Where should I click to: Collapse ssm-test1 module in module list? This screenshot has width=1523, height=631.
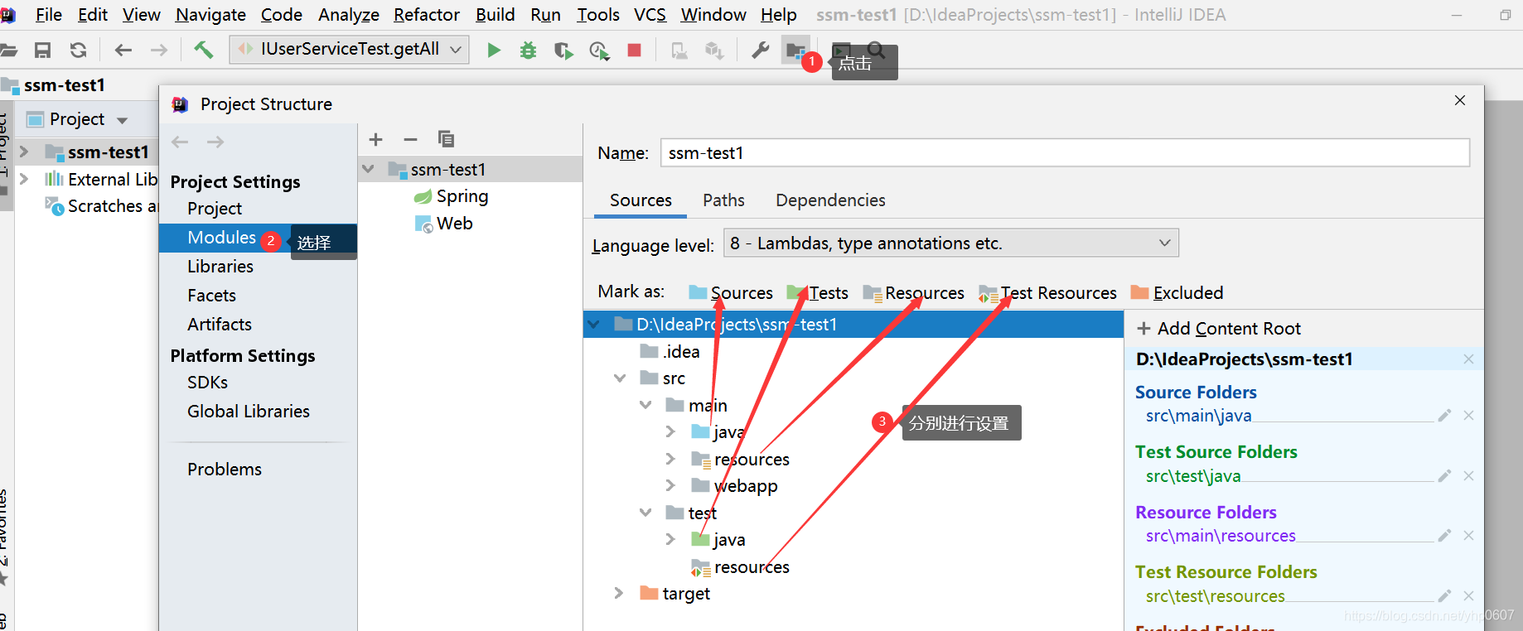[369, 170]
